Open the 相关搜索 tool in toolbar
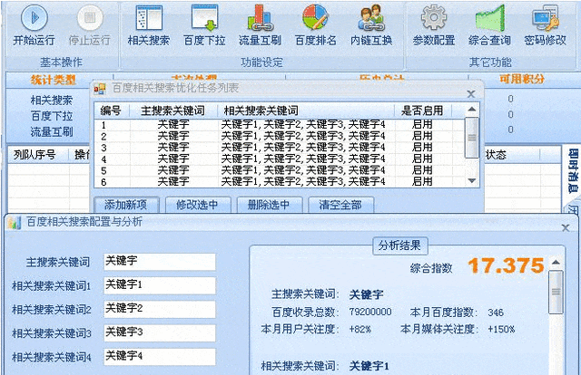581x375 pixels. pyautogui.click(x=149, y=19)
